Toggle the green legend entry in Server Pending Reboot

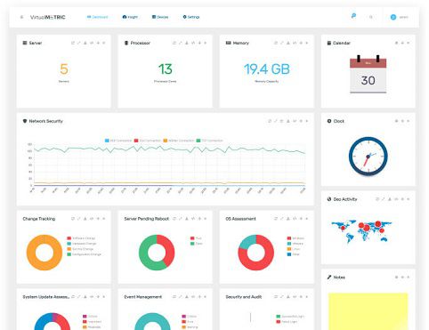(x=196, y=244)
